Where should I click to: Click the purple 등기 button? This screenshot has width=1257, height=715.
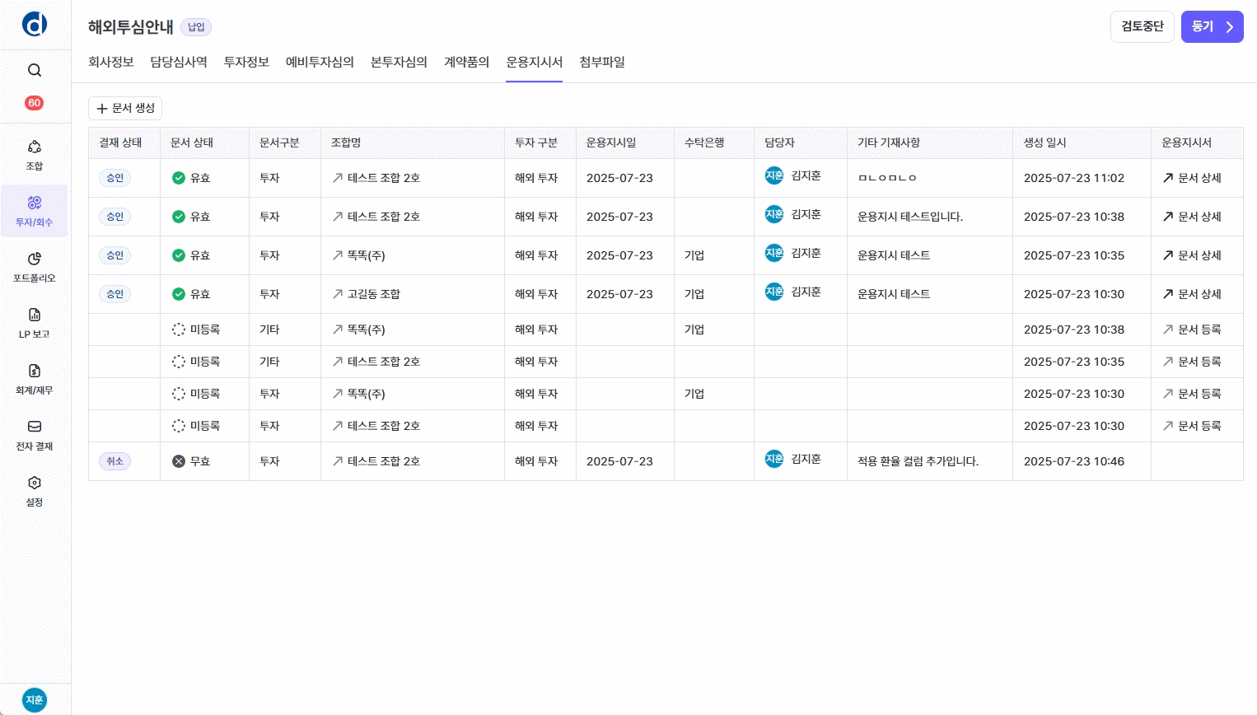[x=1212, y=26]
